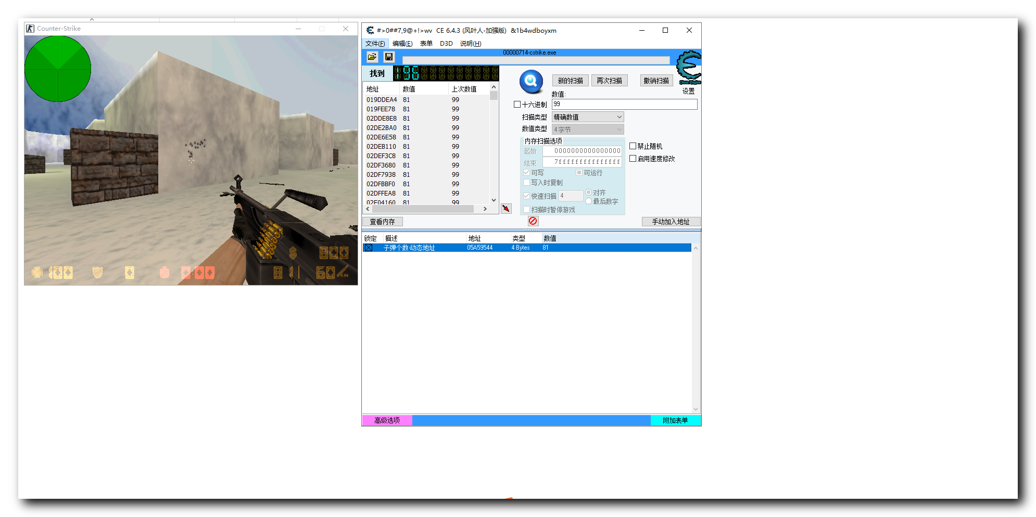Click results list horizontal scroll left arrow
This screenshot has height=517, width=1036.
coord(368,209)
